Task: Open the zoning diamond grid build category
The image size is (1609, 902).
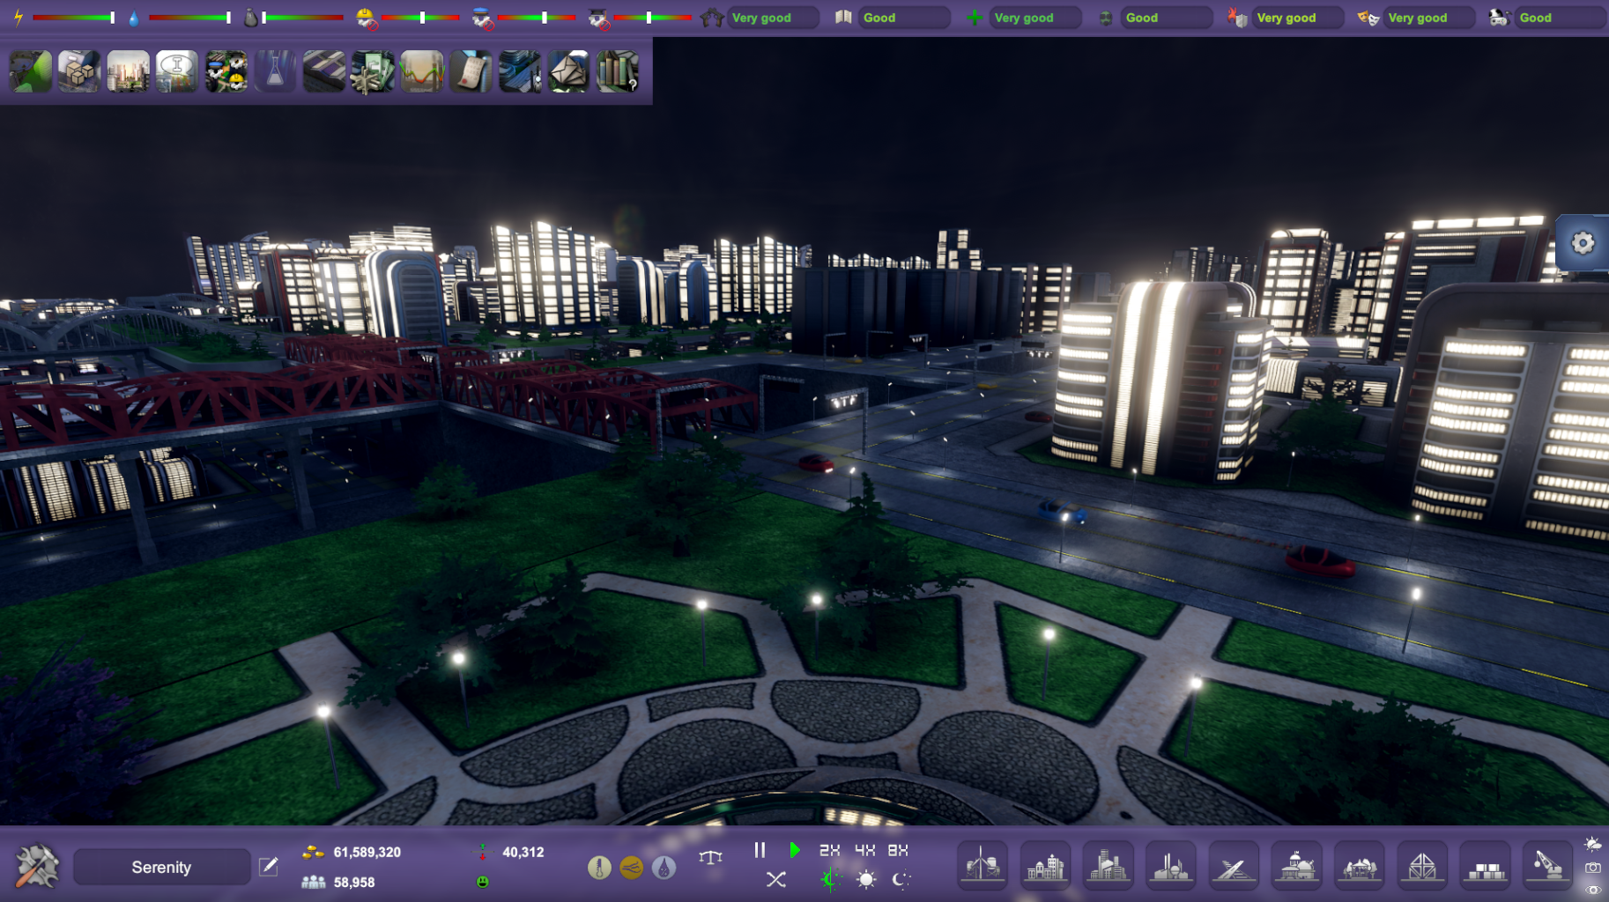Action: click(x=1422, y=865)
